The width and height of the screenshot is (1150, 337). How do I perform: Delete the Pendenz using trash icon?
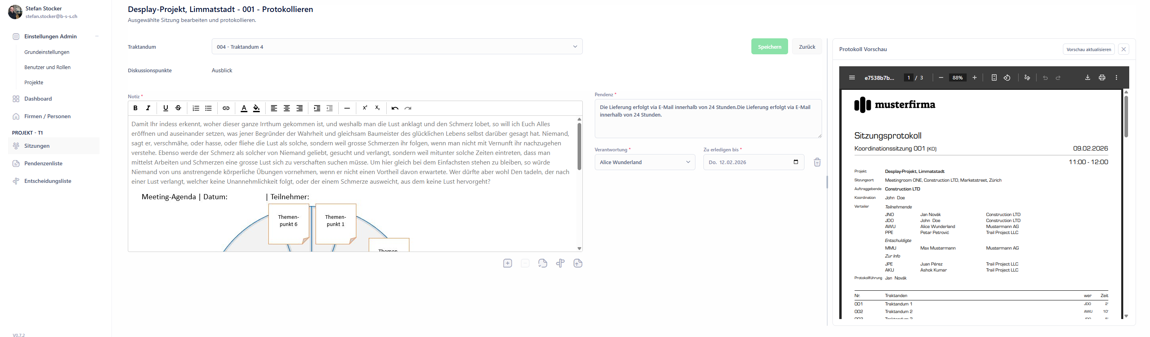817,162
